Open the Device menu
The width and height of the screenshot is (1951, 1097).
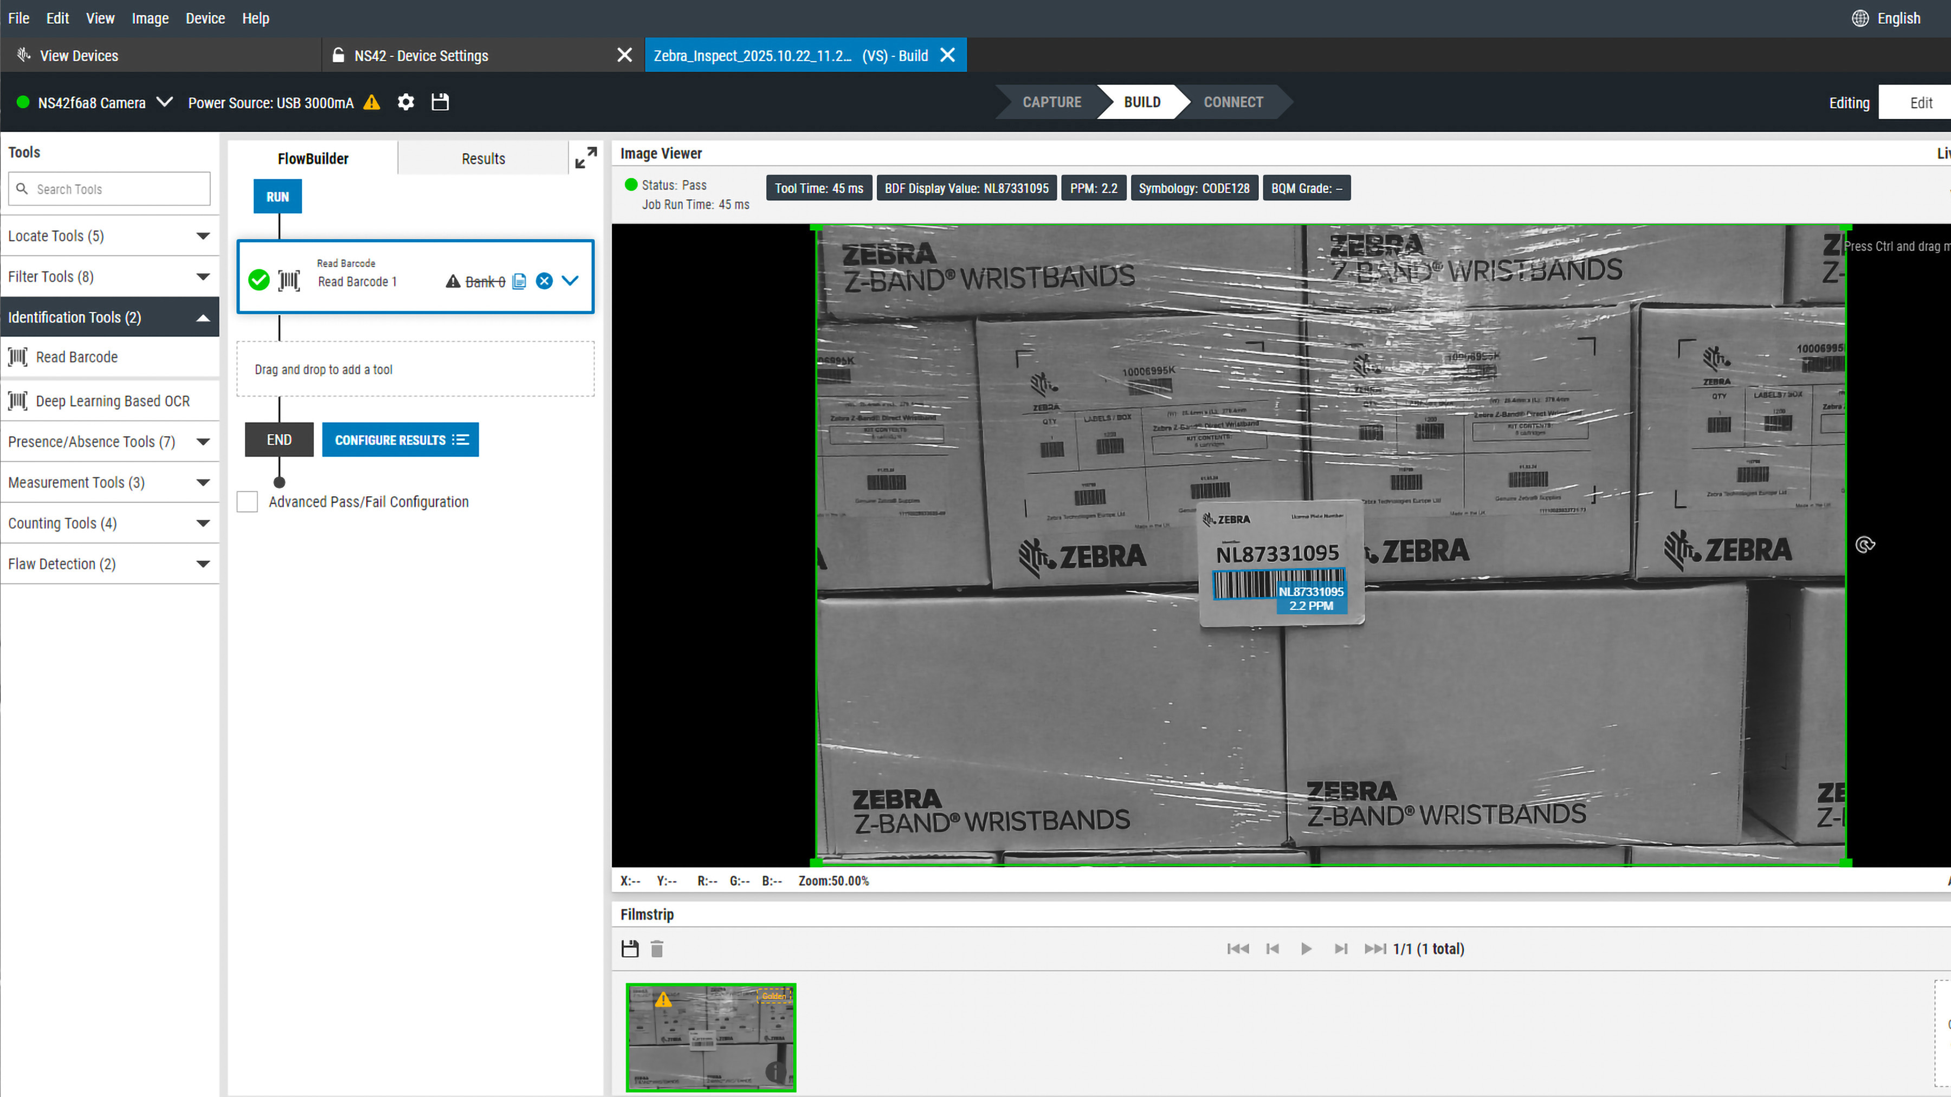[x=204, y=17]
